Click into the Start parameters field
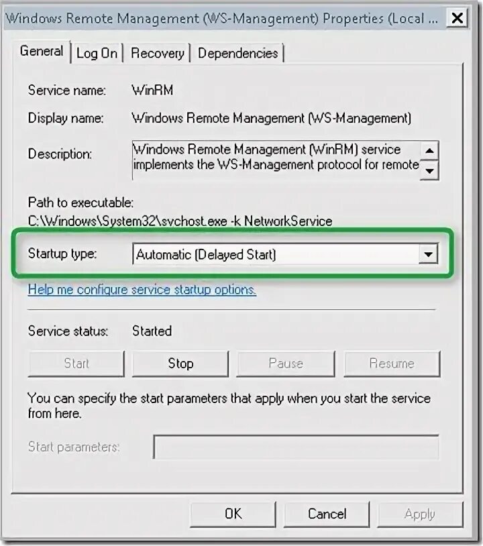Screen dimensions: 483x546 [x=296, y=447]
